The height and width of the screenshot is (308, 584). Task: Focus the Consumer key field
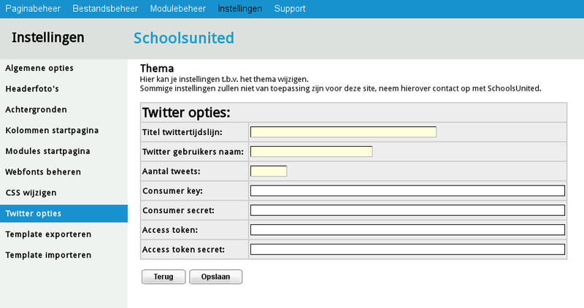pos(407,190)
